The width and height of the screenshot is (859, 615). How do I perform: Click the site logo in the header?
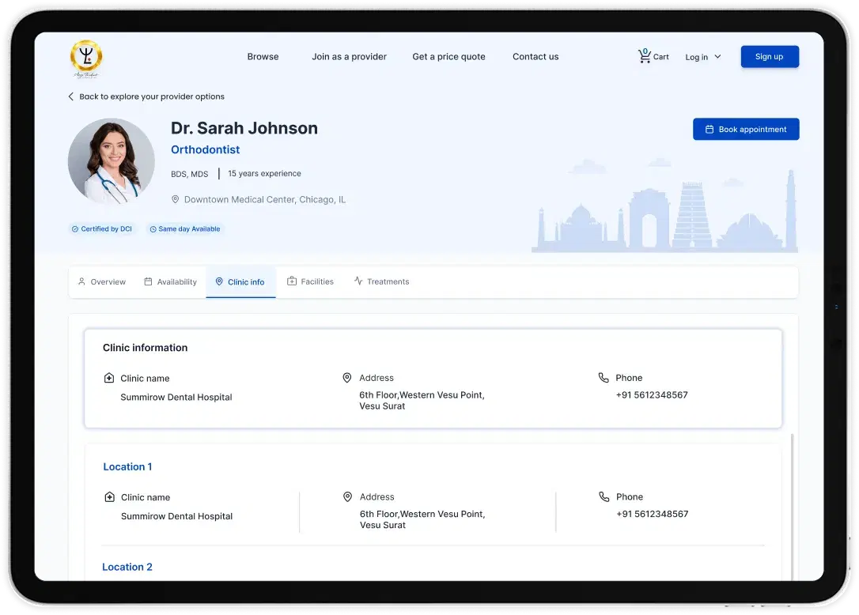(86, 59)
